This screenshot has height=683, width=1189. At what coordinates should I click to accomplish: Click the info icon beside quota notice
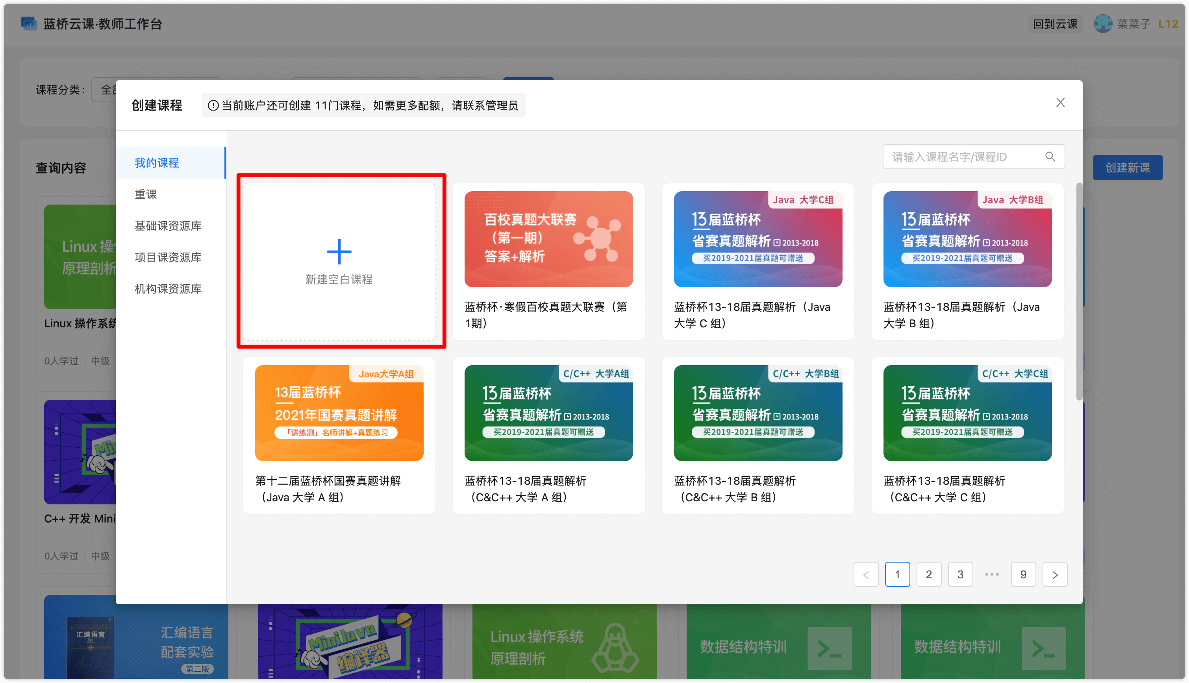[213, 105]
